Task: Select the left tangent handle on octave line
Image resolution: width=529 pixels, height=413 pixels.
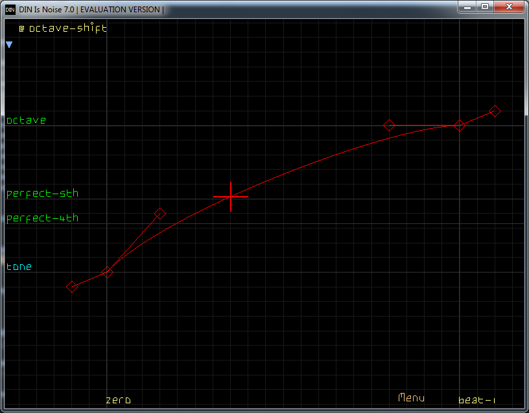Action: 389,126
